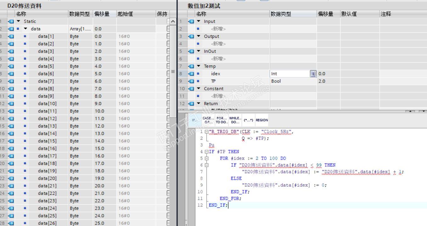Click the <新增> cell under Constant
Image resolution: width=427 pixels, height=226 pixels.
tap(219, 96)
